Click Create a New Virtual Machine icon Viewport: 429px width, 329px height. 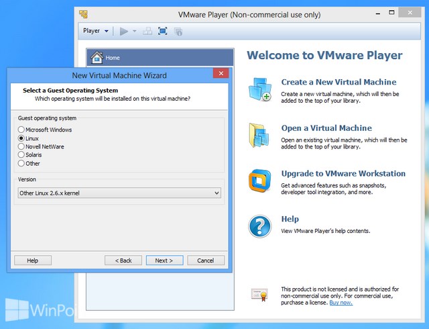pos(260,89)
